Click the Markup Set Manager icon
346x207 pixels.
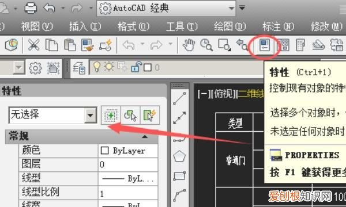pos(337,45)
